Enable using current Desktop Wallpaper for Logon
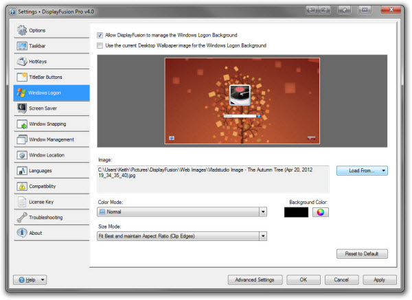Screen dimensions: 412x300 (x=100, y=46)
